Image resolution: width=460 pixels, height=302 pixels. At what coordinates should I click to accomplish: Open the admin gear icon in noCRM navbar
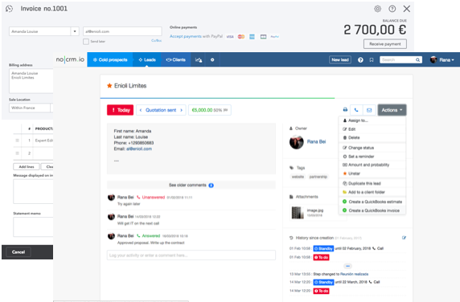[212, 59]
